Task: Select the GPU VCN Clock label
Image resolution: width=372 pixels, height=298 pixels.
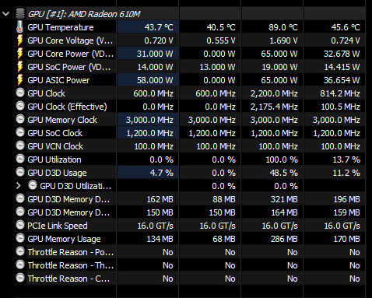Action: pos(55,146)
